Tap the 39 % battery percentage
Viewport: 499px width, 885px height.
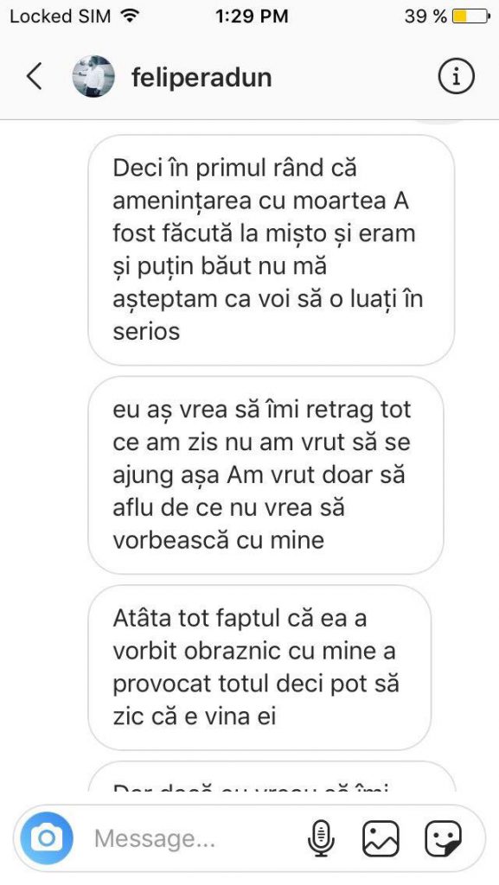[425, 16]
